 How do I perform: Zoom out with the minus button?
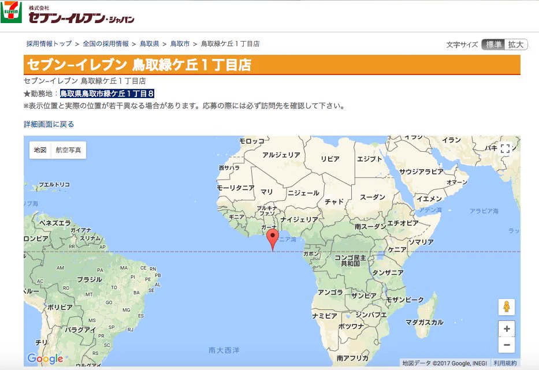click(507, 345)
